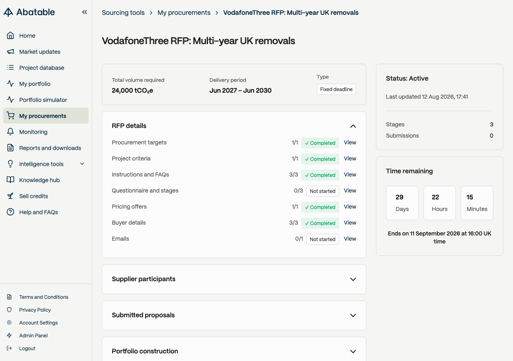Open the Admin Panel

33,336
